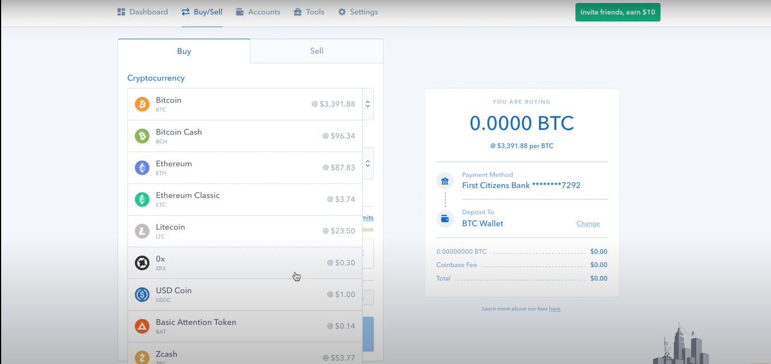Click the Ethereum diamond icon
Image resolution: width=771 pixels, height=364 pixels.
pyautogui.click(x=142, y=167)
